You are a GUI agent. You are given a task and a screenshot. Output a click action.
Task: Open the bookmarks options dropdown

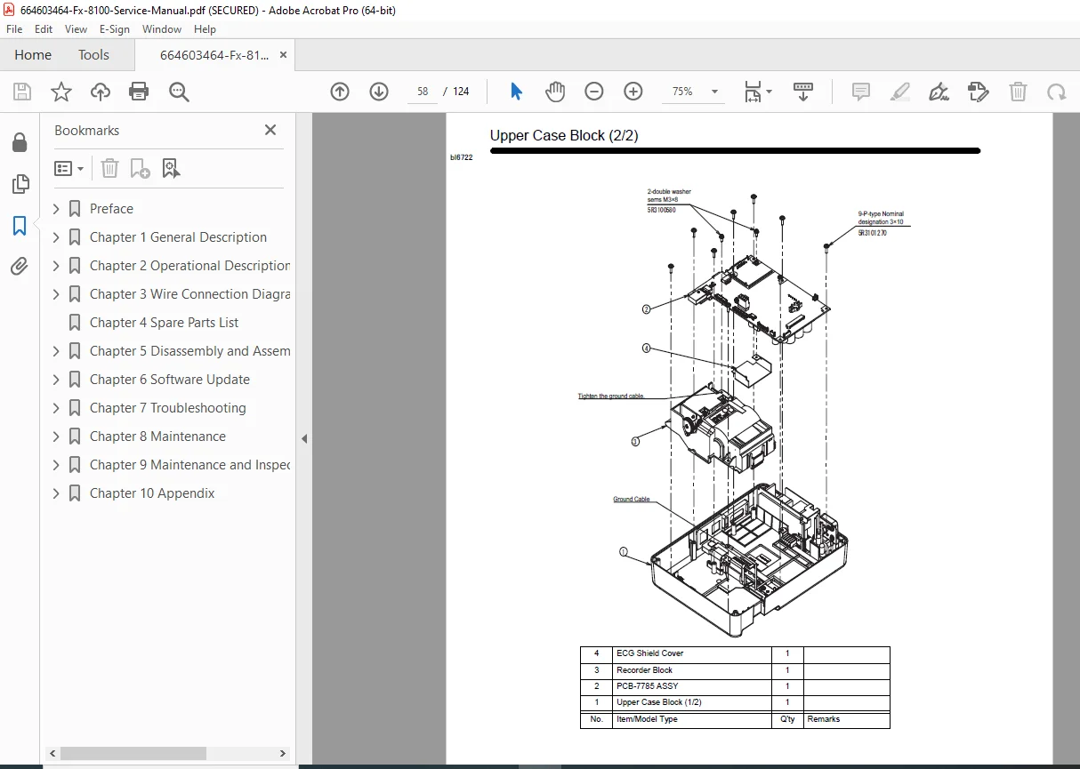tap(69, 168)
